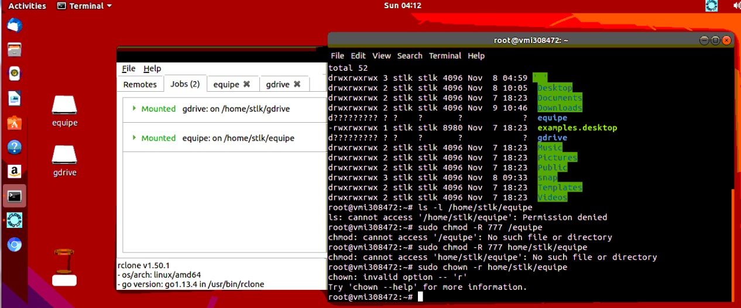Image resolution: width=741 pixels, height=308 pixels.
Task: Open the terminal Edit menu
Action: 358,56
